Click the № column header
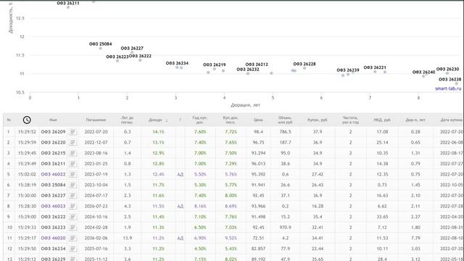 pos(9,120)
